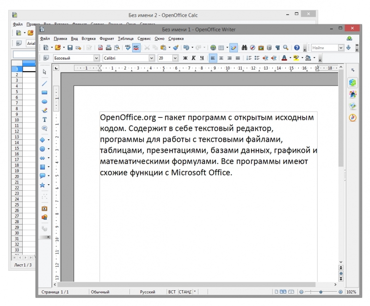This screenshot has height=306, width=370.
Task: Open the Zoom magnifier icon
Action: coord(286,48)
